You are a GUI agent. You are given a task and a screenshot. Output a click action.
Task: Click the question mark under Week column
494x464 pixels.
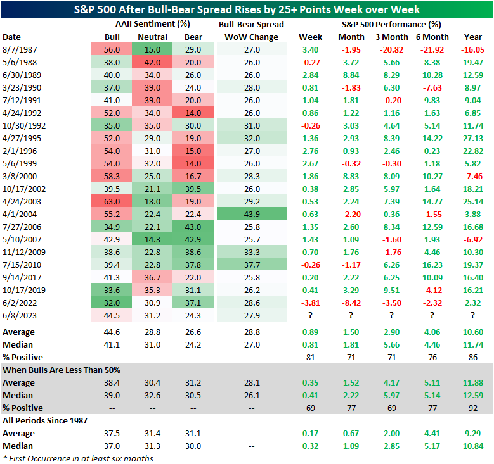pos(310,315)
